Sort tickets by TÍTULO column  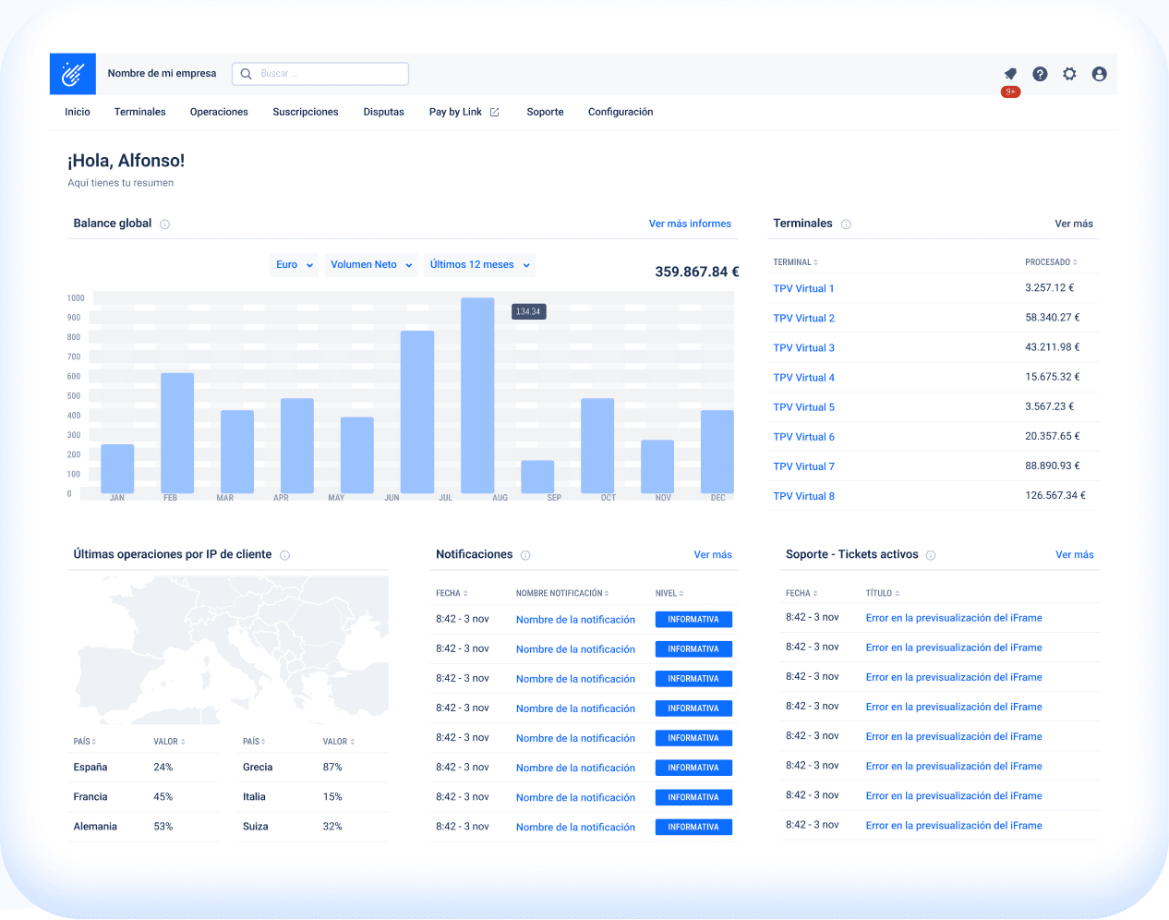point(883,593)
